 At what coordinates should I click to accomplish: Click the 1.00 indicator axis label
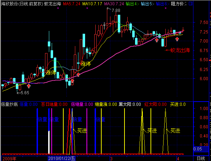pos(204,109)
